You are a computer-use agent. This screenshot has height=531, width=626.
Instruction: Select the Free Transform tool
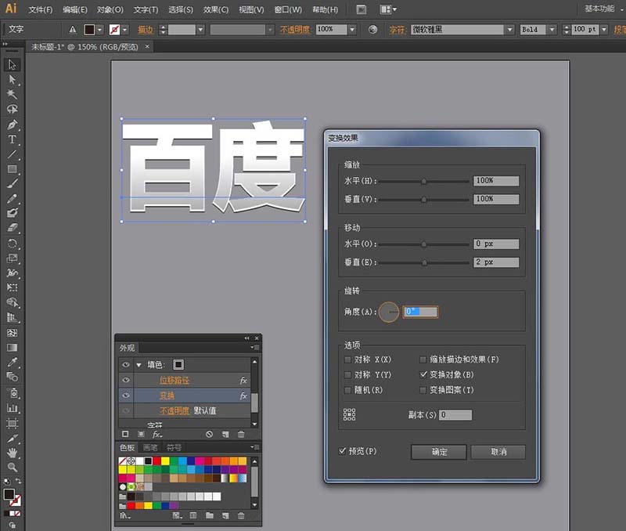tap(12, 287)
